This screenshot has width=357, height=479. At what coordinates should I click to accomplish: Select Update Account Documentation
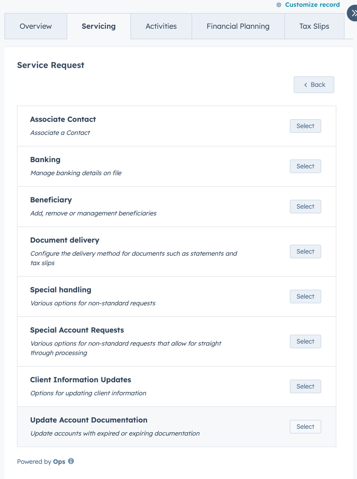[305, 427]
